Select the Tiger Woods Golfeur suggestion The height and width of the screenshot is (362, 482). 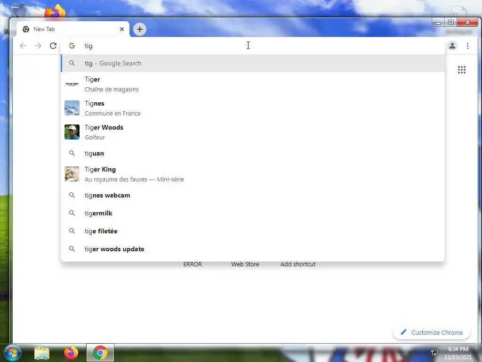[x=253, y=132]
